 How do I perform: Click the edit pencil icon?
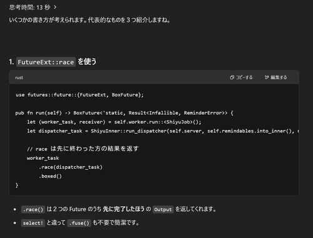pos(267,77)
